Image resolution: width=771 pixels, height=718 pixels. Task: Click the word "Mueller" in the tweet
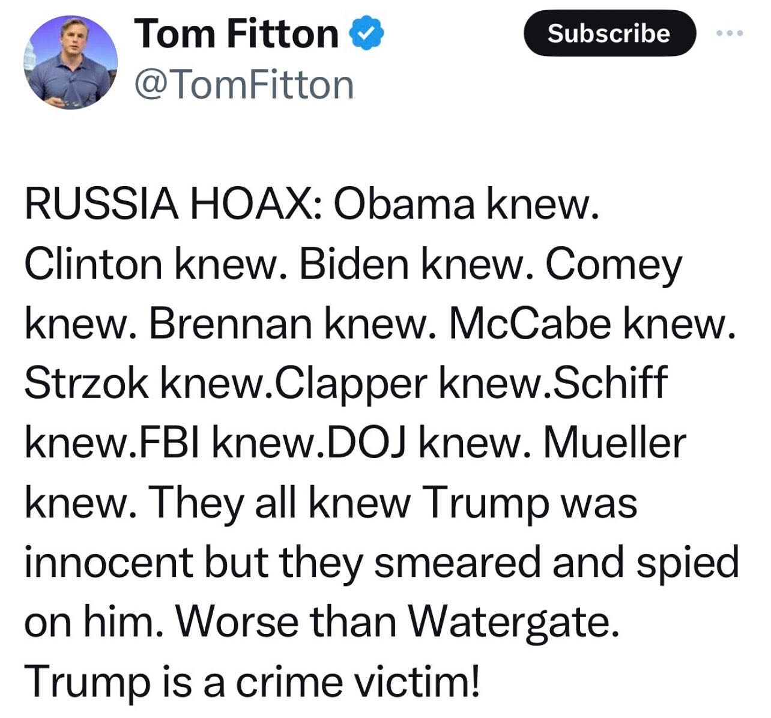614,443
